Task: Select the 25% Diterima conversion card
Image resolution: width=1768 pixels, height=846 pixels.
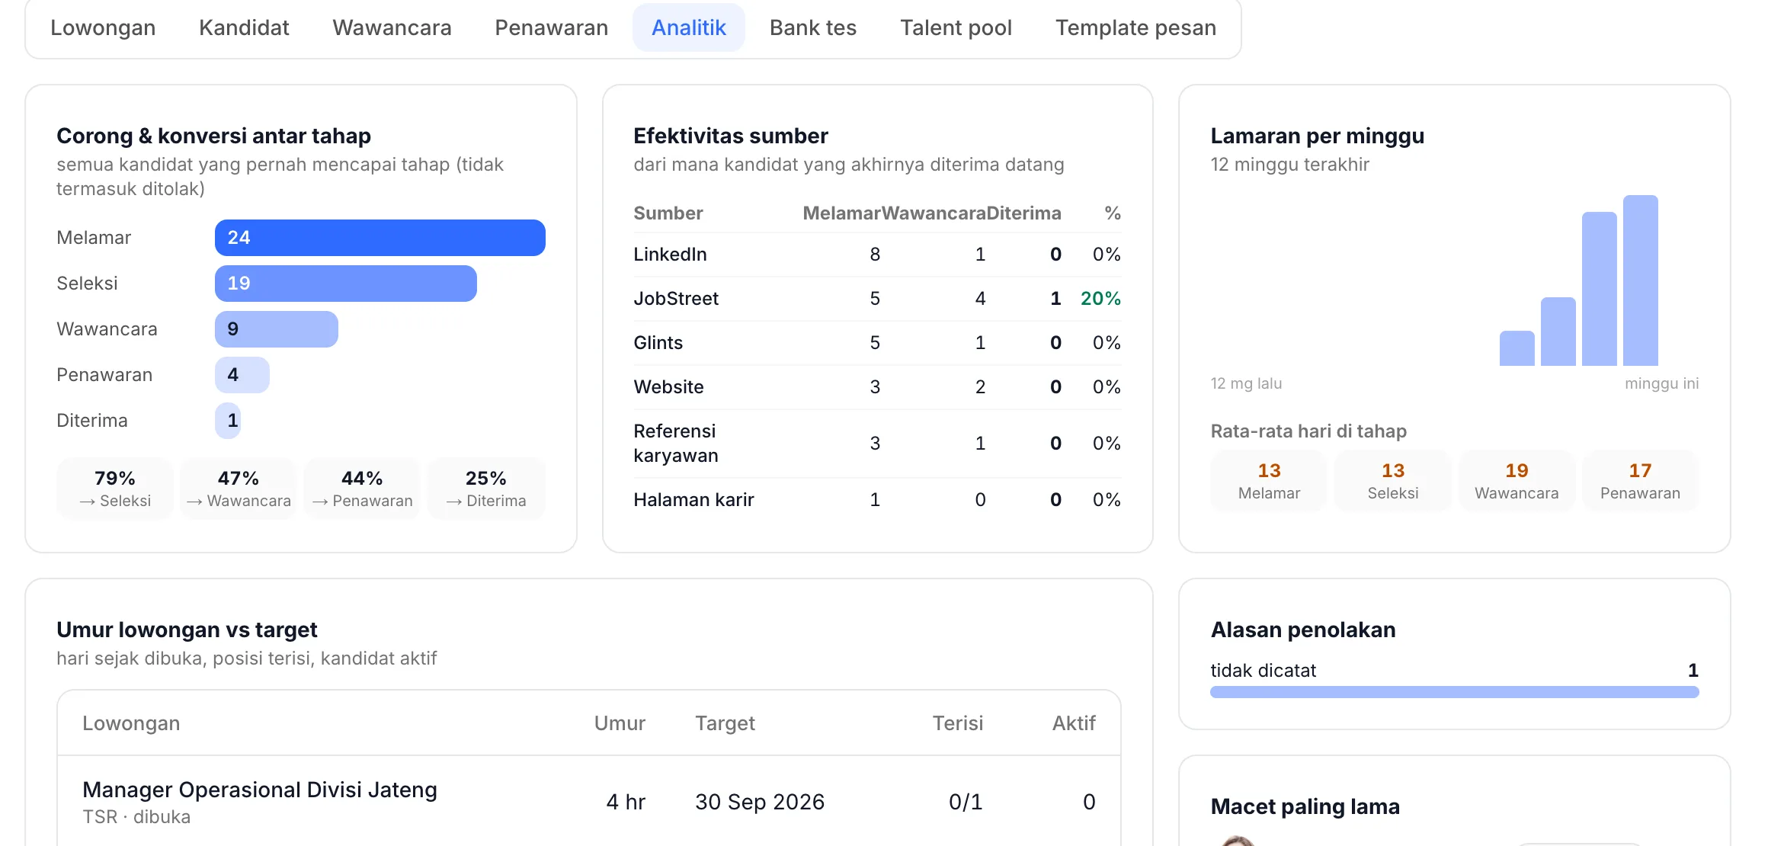Action: (486, 489)
